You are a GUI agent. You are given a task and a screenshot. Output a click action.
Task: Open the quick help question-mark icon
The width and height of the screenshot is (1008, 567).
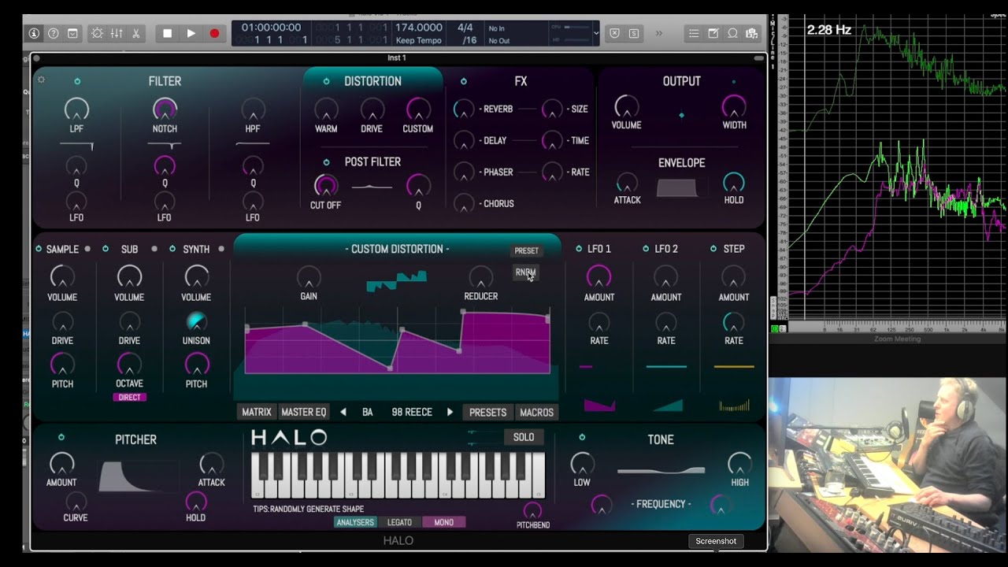(54, 33)
